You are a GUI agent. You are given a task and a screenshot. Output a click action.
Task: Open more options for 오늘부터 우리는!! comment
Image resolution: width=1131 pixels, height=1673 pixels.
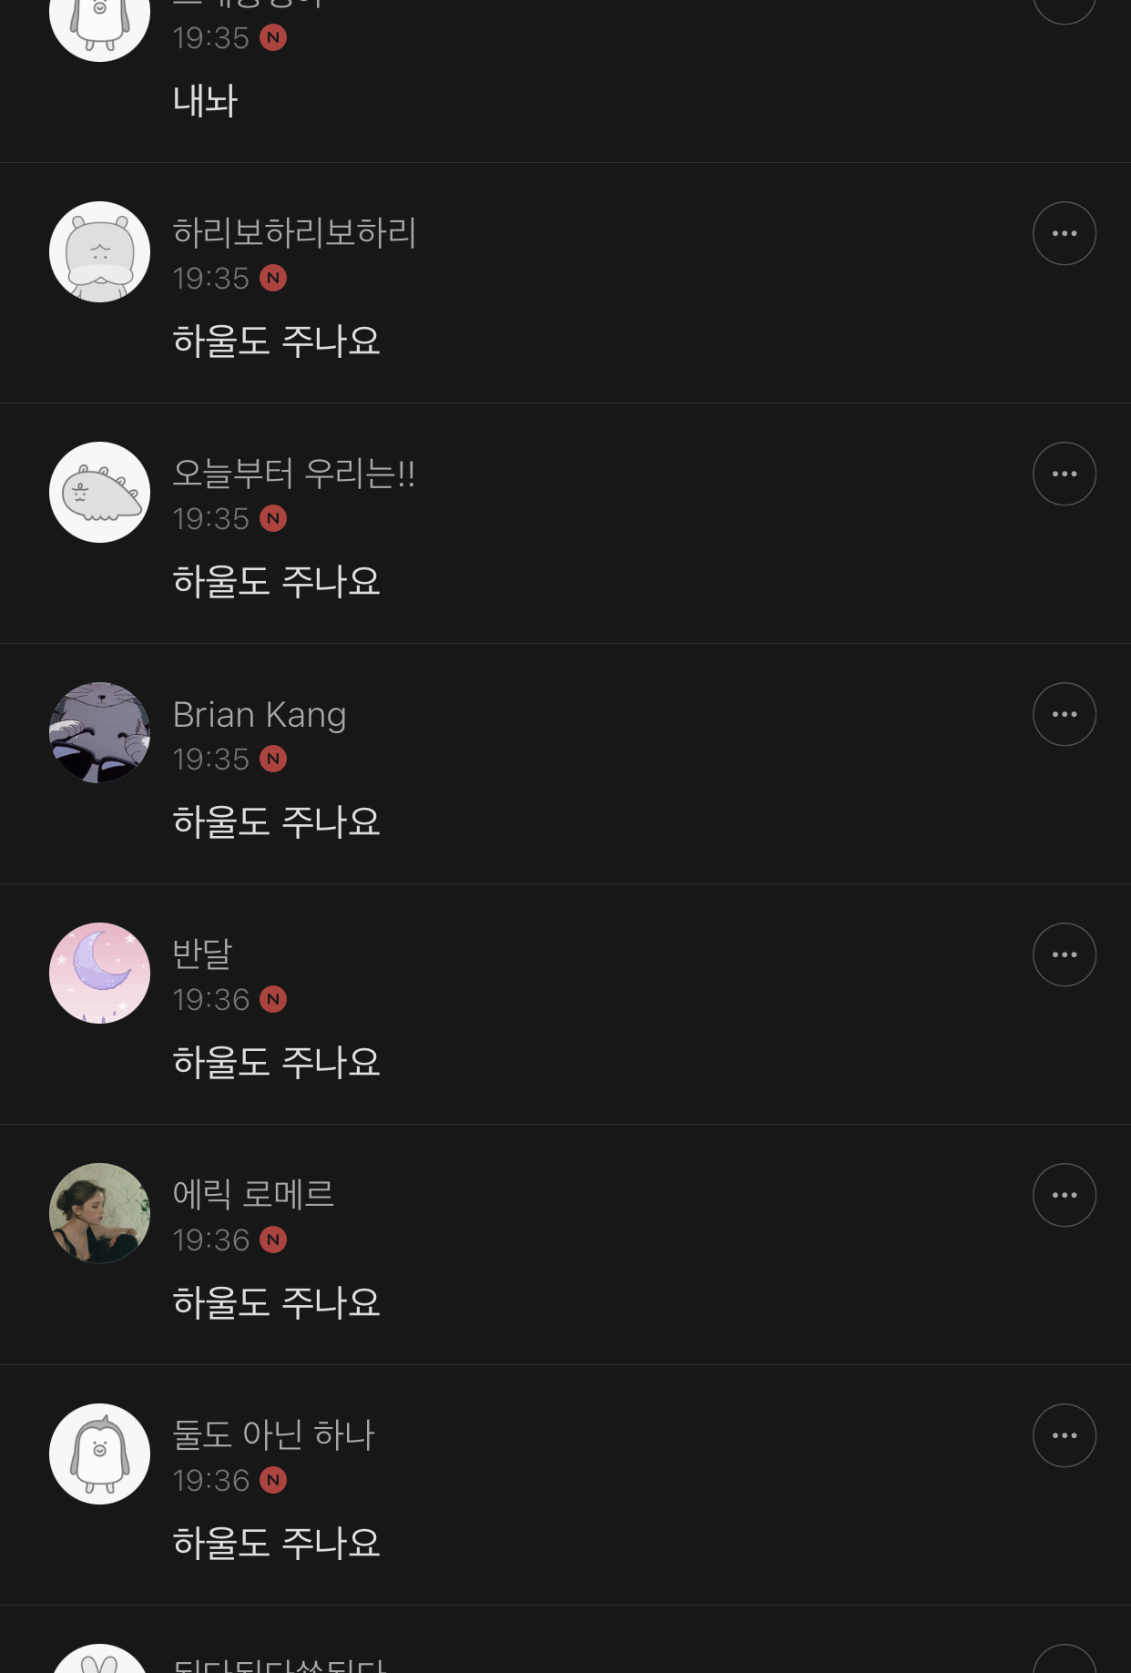pyautogui.click(x=1064, y=474)
